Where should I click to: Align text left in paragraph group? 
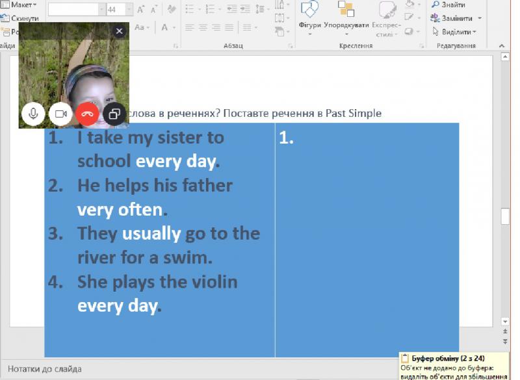coord(190,27)
